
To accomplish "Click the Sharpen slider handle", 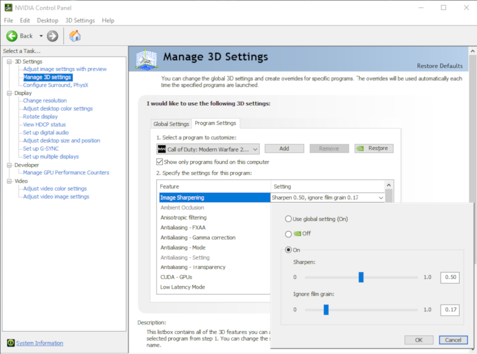I will 361,277.
